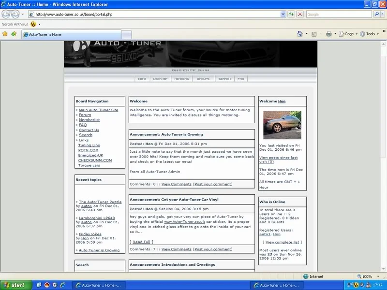Open the Tuning Linx link
This screenshot has height=290, width=387.
click(89, 145)
